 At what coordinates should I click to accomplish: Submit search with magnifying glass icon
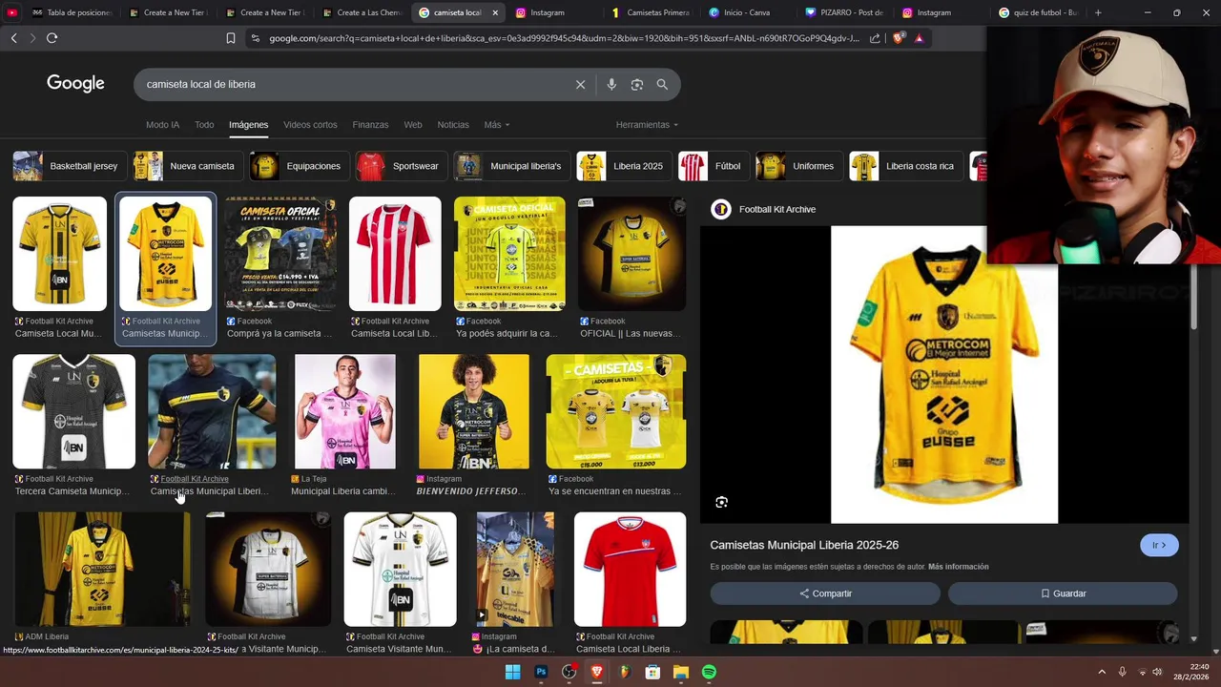(x=662, y=84)
